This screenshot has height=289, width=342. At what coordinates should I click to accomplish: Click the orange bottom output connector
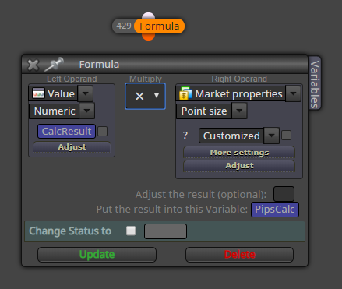(149, 37)
